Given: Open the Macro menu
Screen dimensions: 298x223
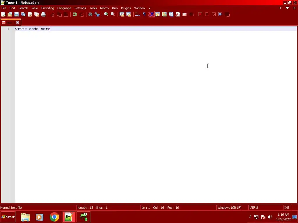Looking at the screenshot, I should coord(104,8).
